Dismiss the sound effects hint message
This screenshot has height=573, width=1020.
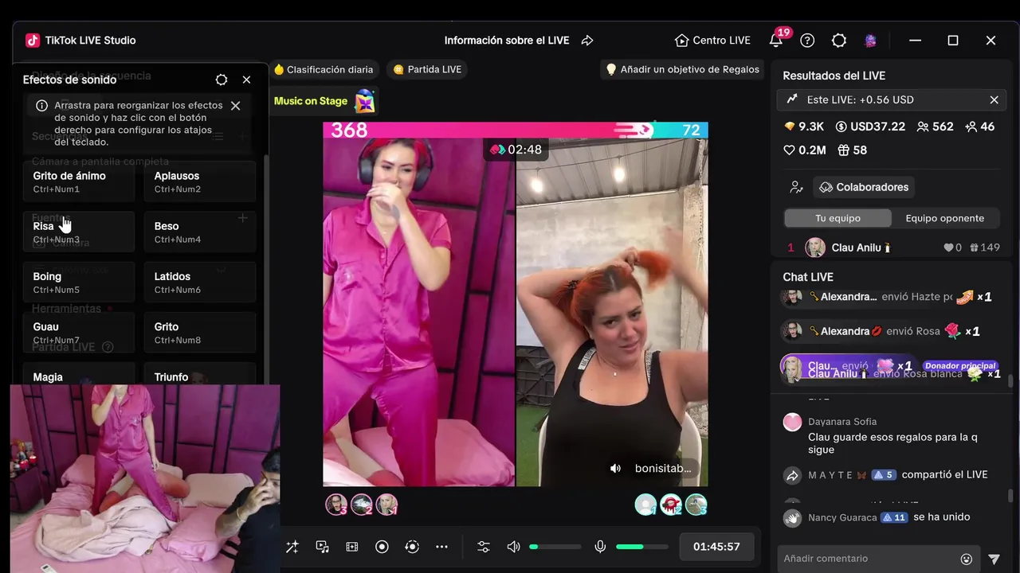click(235, 106)
